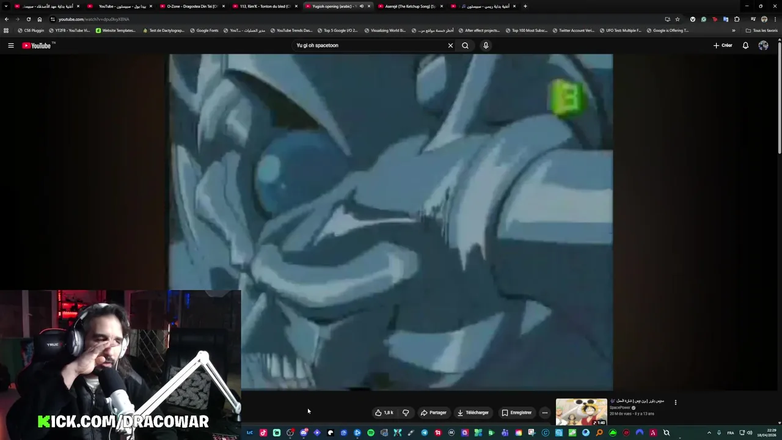782x440 pixels.
Task: Open Spotify from the taskbar
Action: pyautogui.click(x=370, y=433)
